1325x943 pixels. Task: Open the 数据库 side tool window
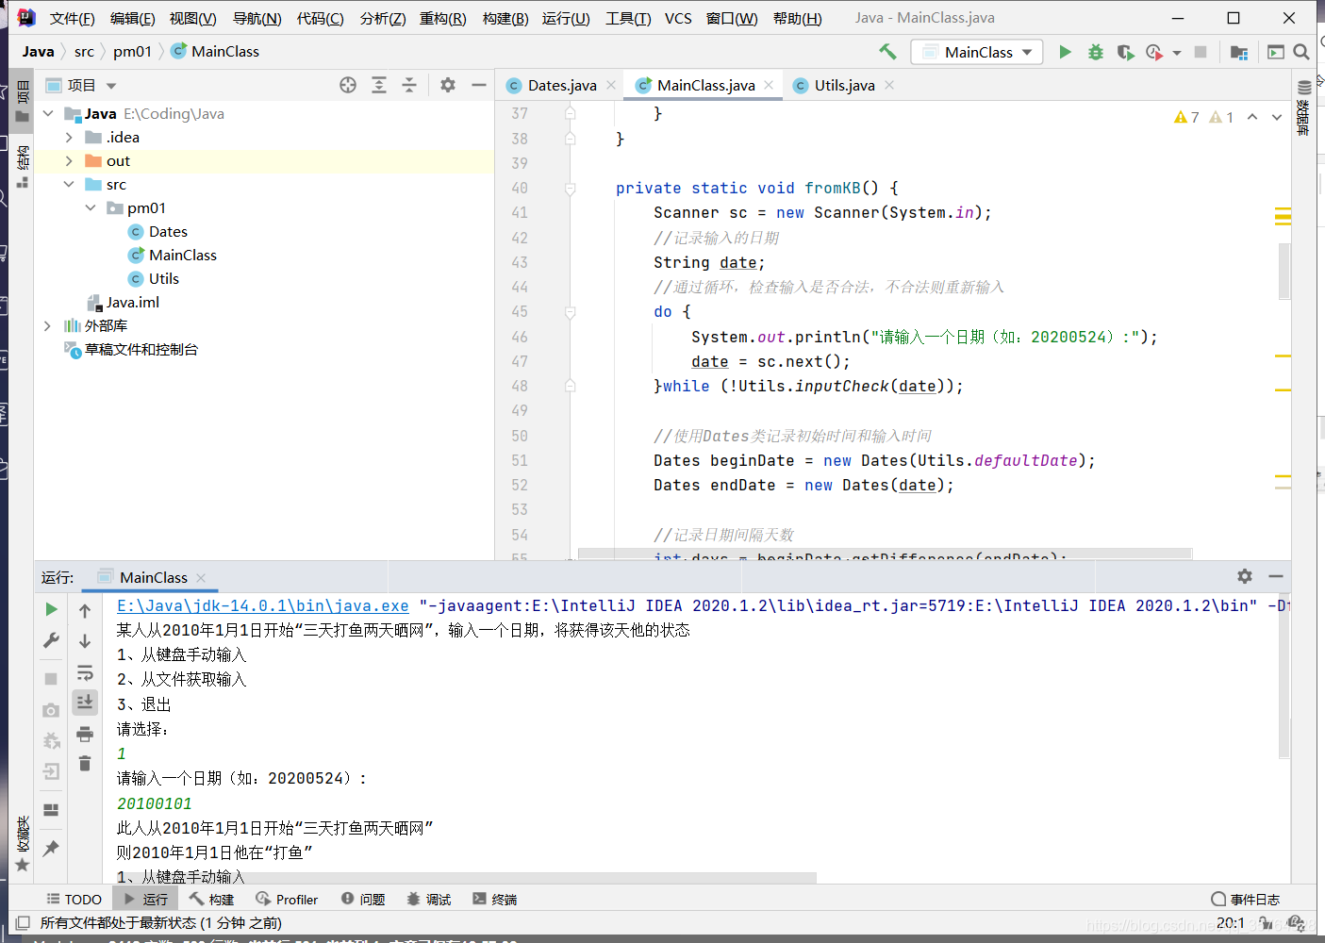[1303, 108]
